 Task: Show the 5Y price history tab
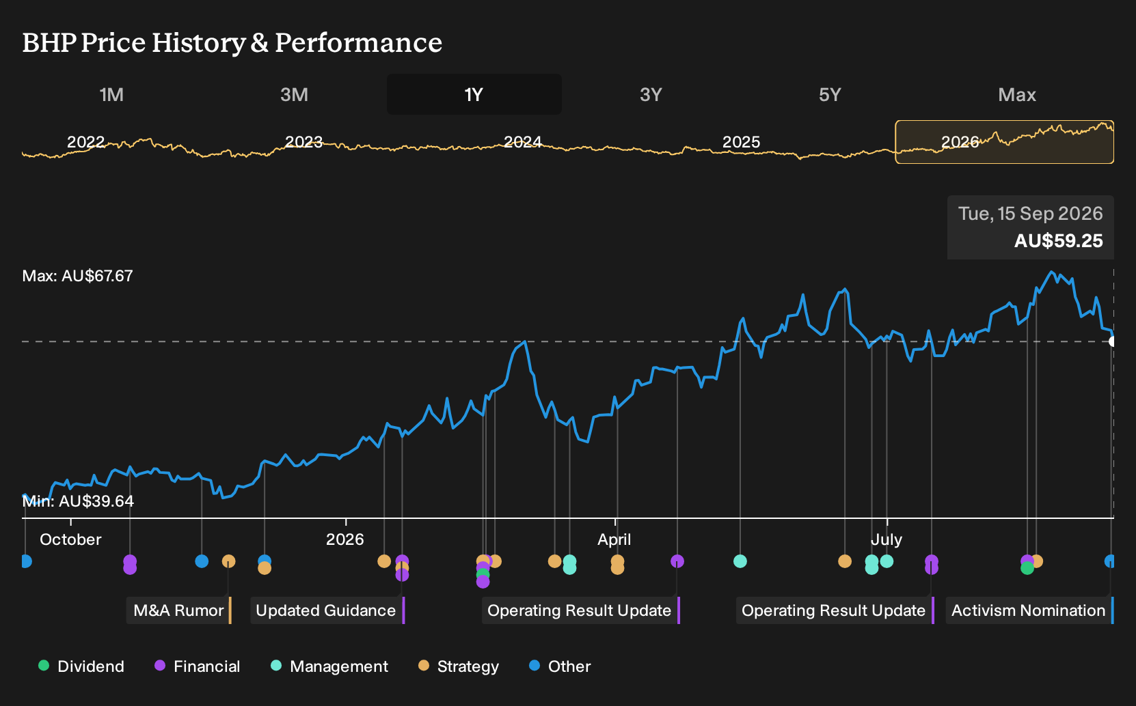[x=830, y=94]
